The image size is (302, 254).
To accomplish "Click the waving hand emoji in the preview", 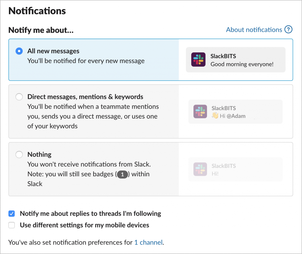I will [215, 116].
